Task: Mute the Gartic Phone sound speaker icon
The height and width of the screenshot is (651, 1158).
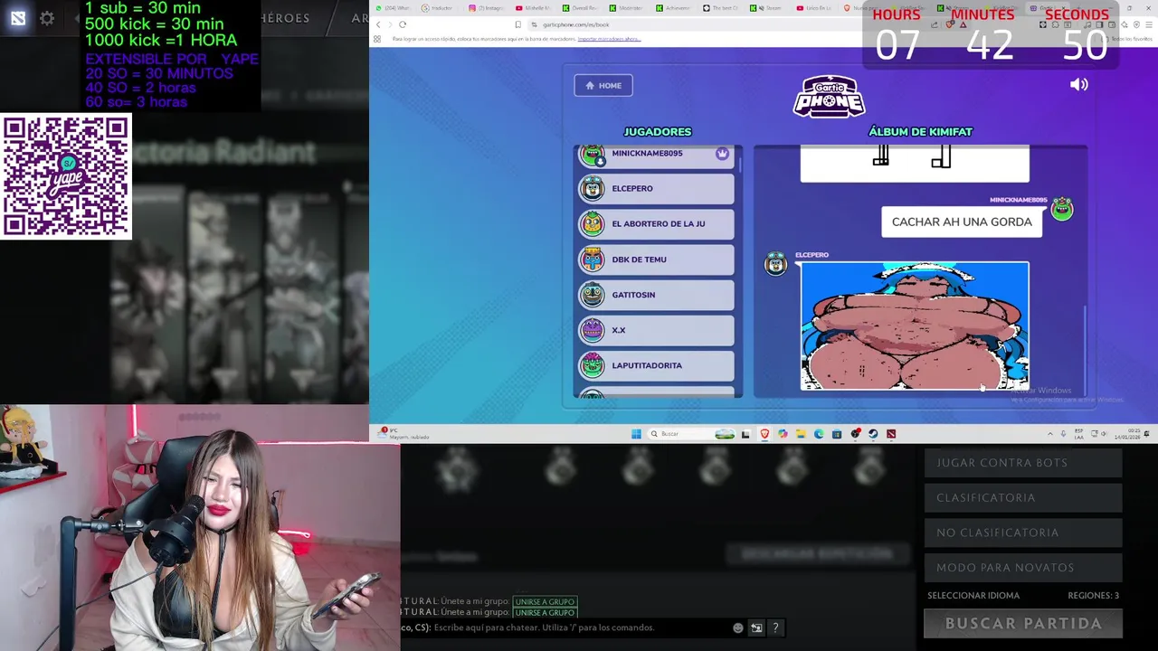Action: point(1078,84)
